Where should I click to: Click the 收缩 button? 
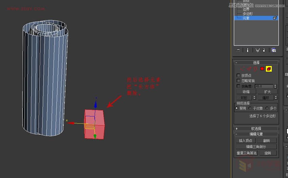click(x=246, y=92)
